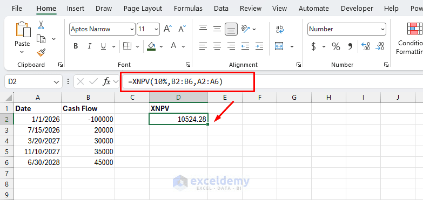Open the Paste options dropdown arrow
Screen dimensions: 423x200
coord(22,52)
